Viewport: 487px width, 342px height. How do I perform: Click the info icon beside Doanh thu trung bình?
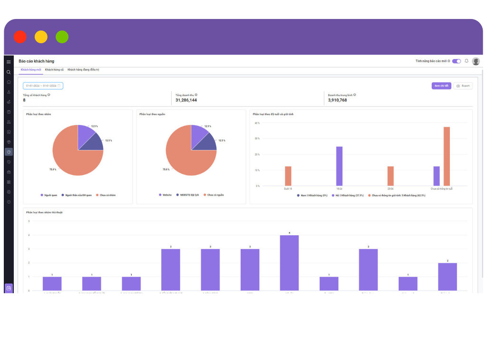pyautogui.click(x=355, y=95)
